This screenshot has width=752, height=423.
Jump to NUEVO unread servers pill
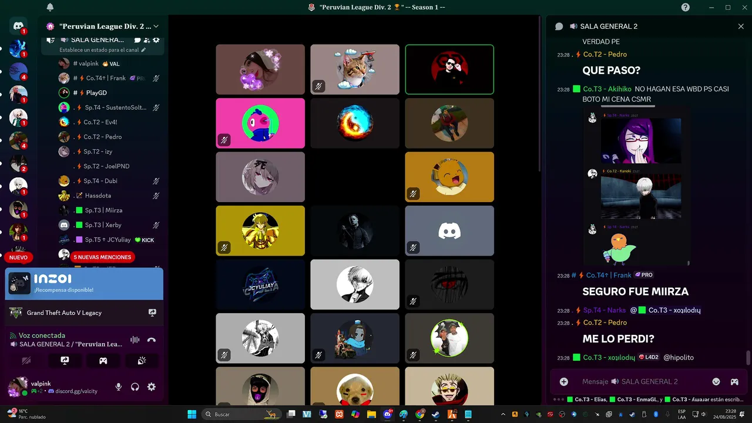click(x=18, y=257)
